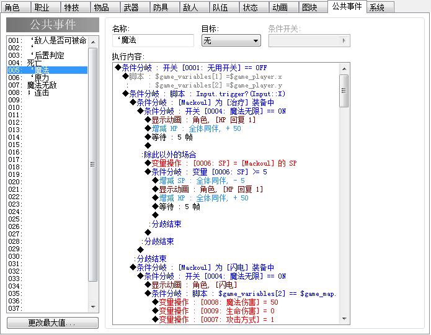Image resolution: width=431 pixels, height=335 pixels.
Task: Select line 变量操作 [0007: 攻击方式] = 1
Action: 213,319
